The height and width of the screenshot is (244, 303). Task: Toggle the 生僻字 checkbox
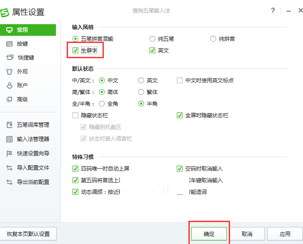[x=75, y=51]
